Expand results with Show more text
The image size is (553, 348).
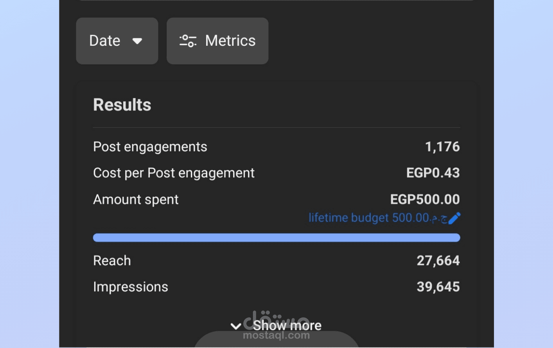(287, 325)
